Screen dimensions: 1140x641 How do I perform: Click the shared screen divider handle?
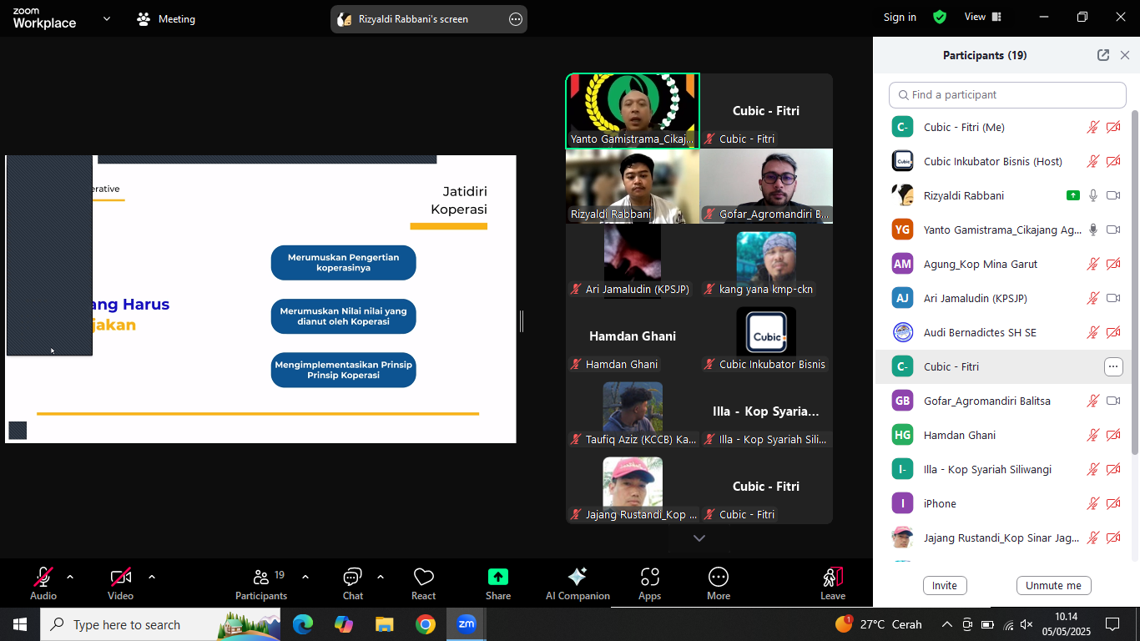pyautogui.click(x=522, y=320)
